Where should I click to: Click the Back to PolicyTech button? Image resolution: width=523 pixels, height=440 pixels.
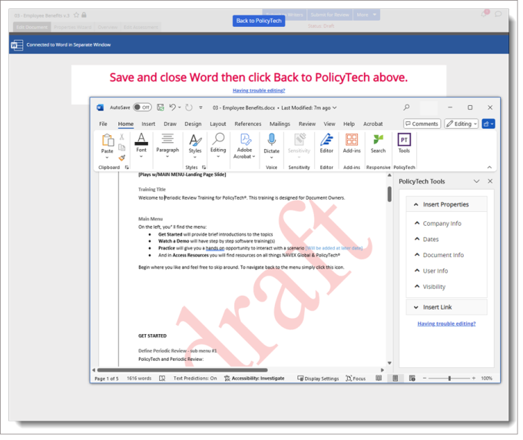coord(259,21)
